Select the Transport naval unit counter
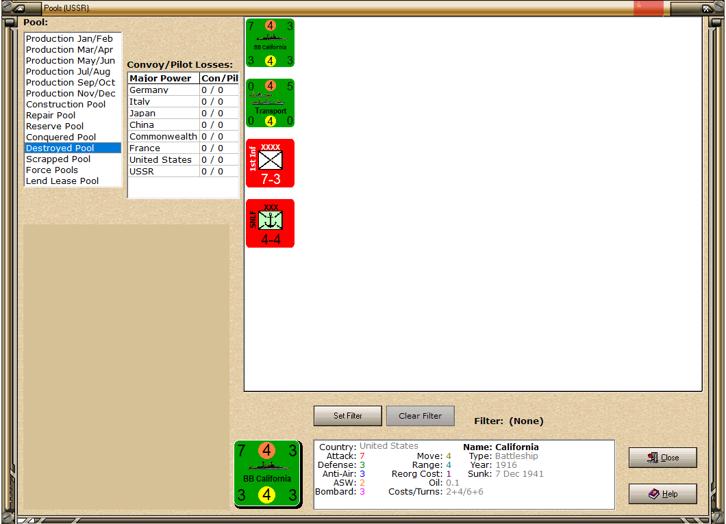This screenshot has height=524, width=726. click(x=271, y=103)
